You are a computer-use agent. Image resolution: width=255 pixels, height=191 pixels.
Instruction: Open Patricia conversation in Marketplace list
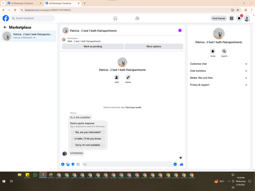(x=29, y=36)
